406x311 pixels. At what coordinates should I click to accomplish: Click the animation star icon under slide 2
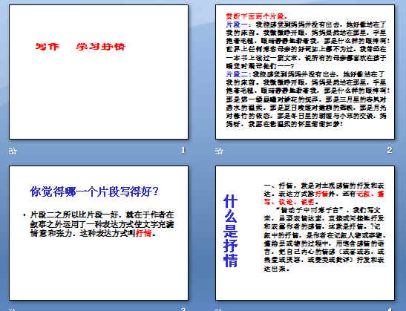coord(219,151)
